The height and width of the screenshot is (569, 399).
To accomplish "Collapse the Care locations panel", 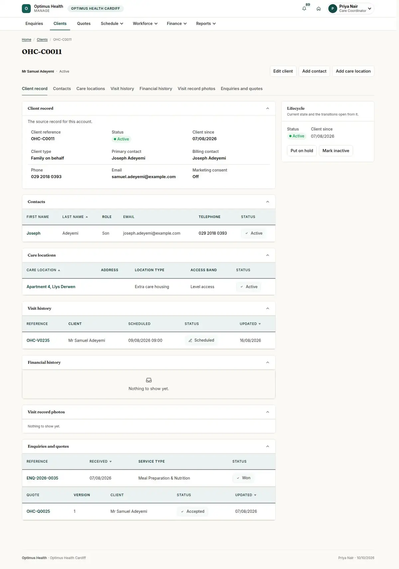I will pyautogui.click(x=268, y=255).
